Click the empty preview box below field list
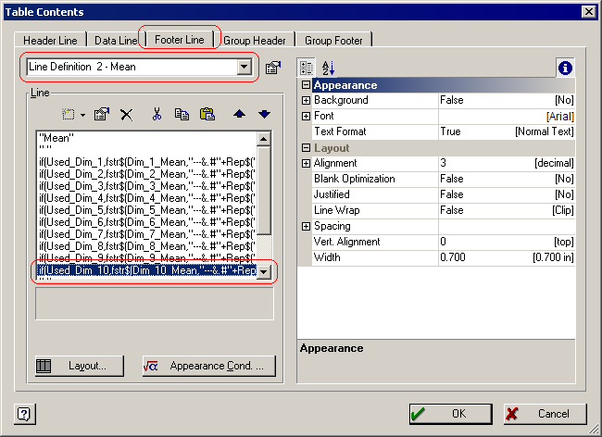 pos(155,304)
